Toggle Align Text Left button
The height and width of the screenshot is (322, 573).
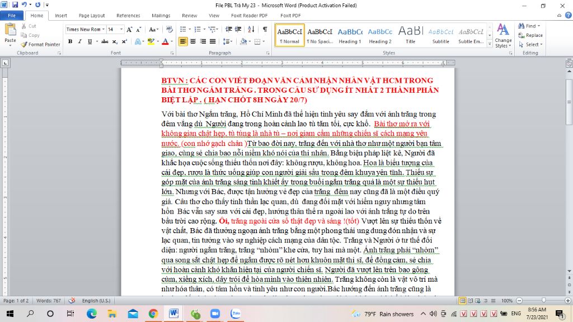(x=183, y=41)
